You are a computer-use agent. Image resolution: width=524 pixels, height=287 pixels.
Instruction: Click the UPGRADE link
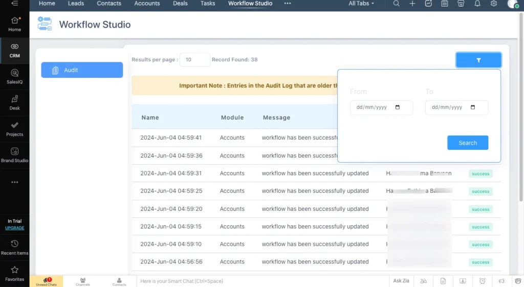click(14, 228)
